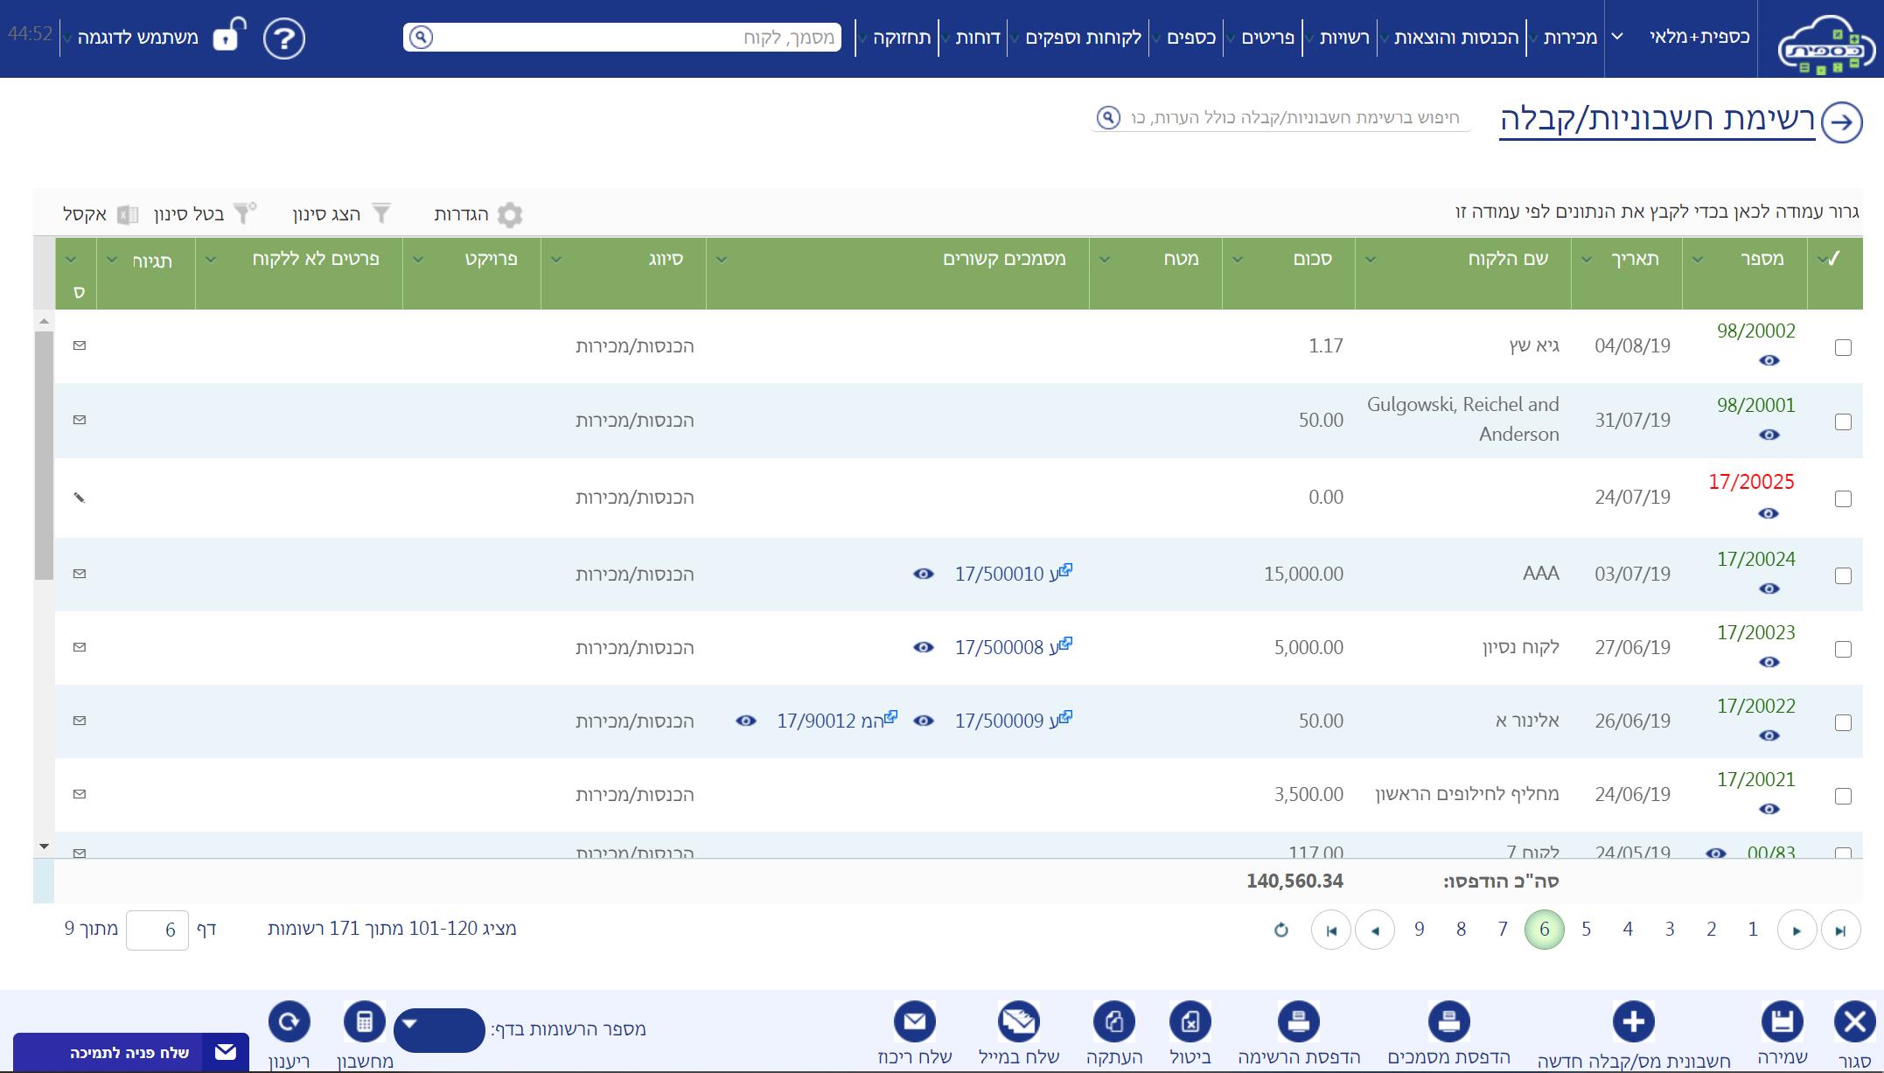The height and width of the screenshot is (1073, 1884).
Task: Tick checkbox for invoice 17/20025
Action: (1843, 498)
